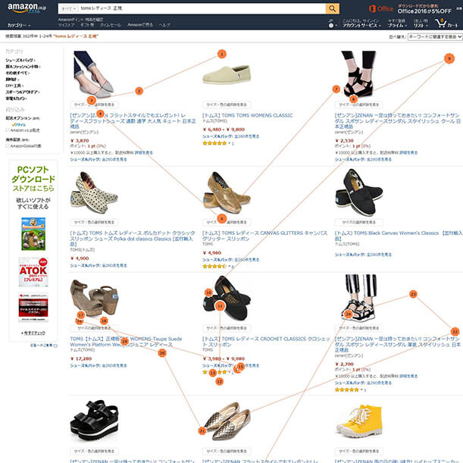Tick the AmazonGlobal eligible checkbox
The width and height of the screenshot is (463, 463).
[8, 145]
